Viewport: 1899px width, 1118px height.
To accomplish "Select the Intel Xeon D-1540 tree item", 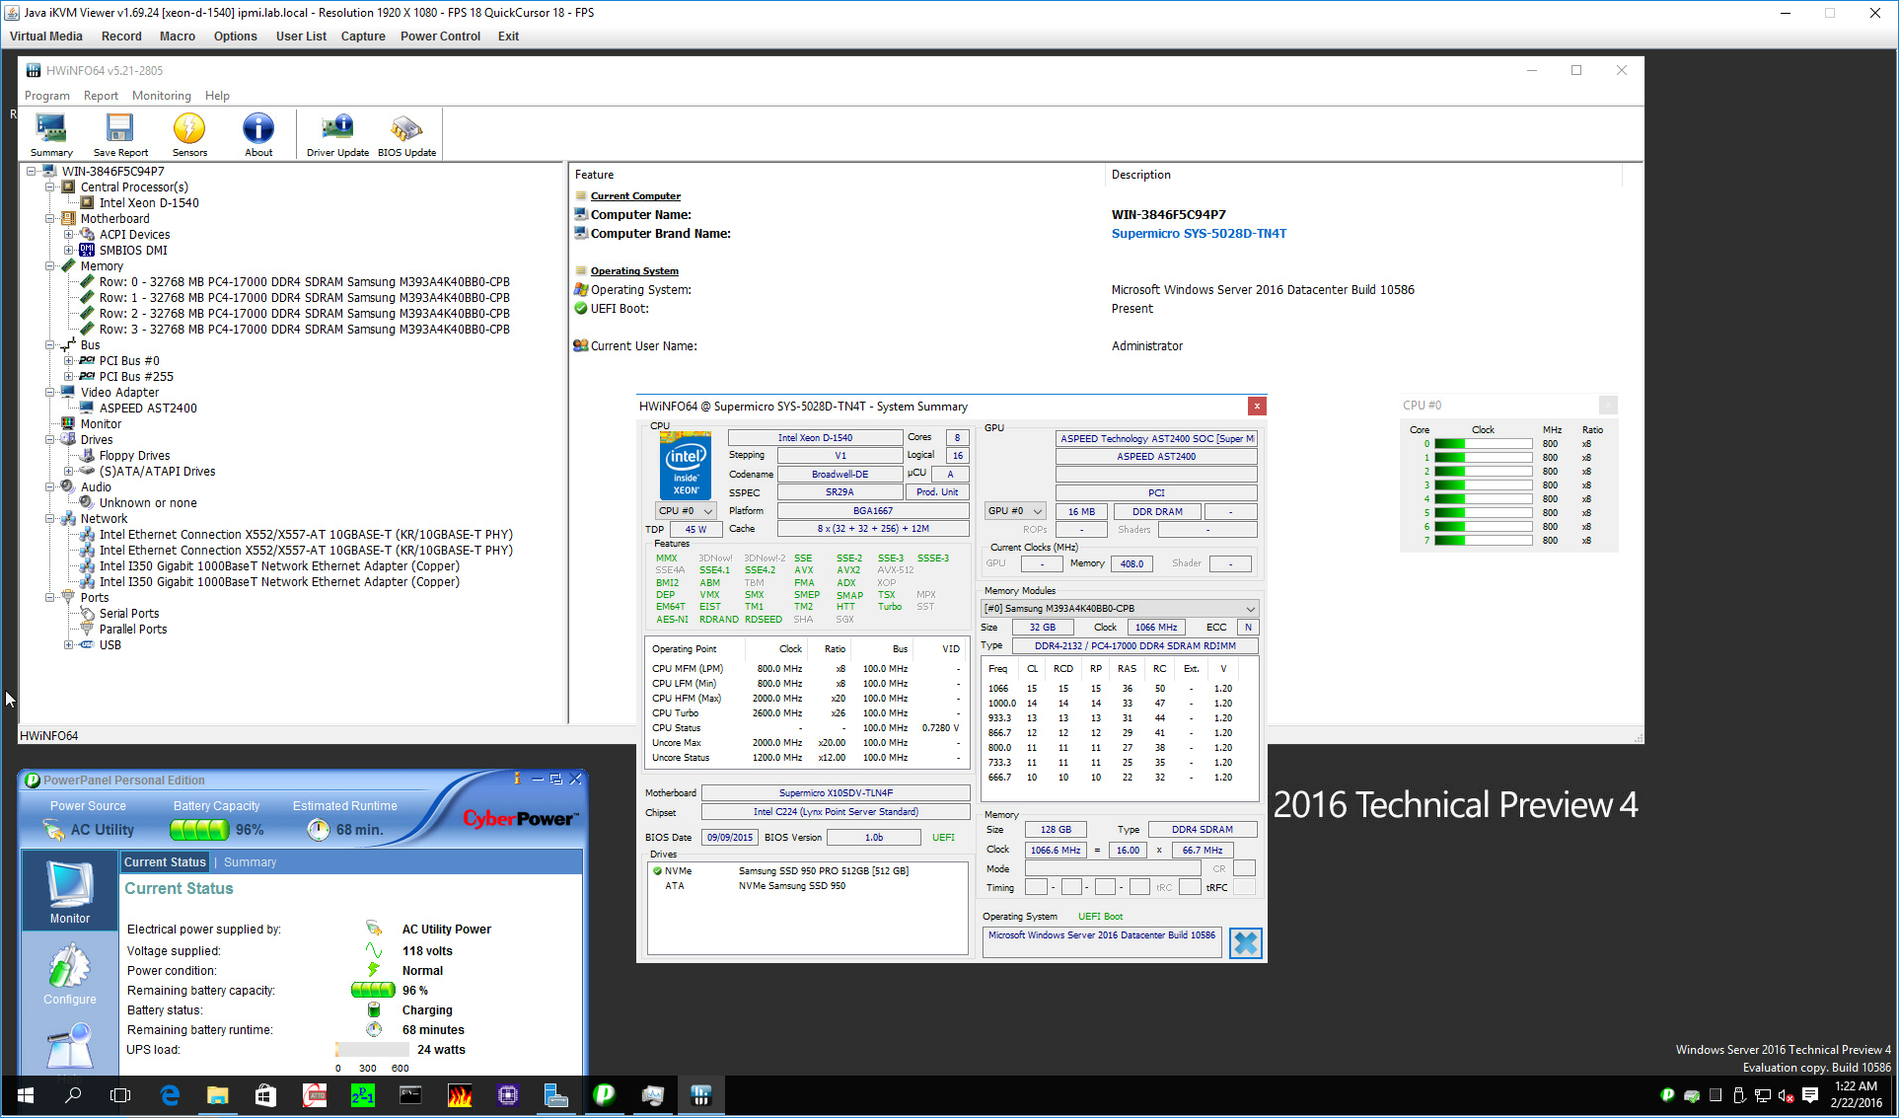I will (149, 202).
